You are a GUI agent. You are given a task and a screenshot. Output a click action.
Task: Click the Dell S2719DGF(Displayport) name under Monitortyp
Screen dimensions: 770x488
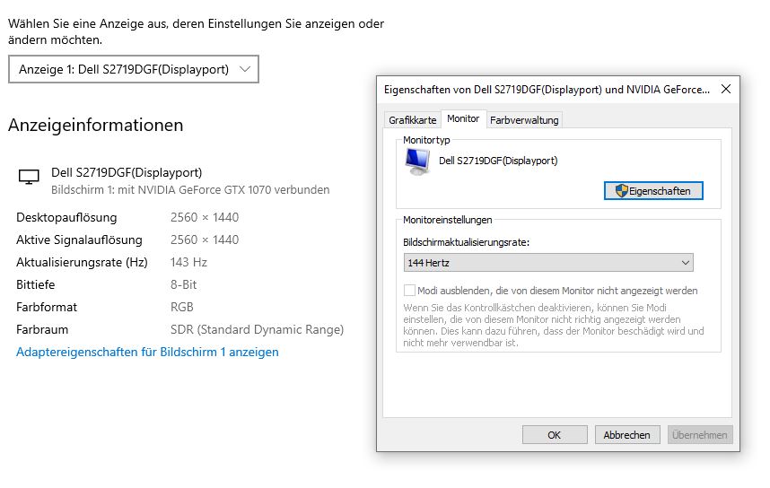pos(498,161)
